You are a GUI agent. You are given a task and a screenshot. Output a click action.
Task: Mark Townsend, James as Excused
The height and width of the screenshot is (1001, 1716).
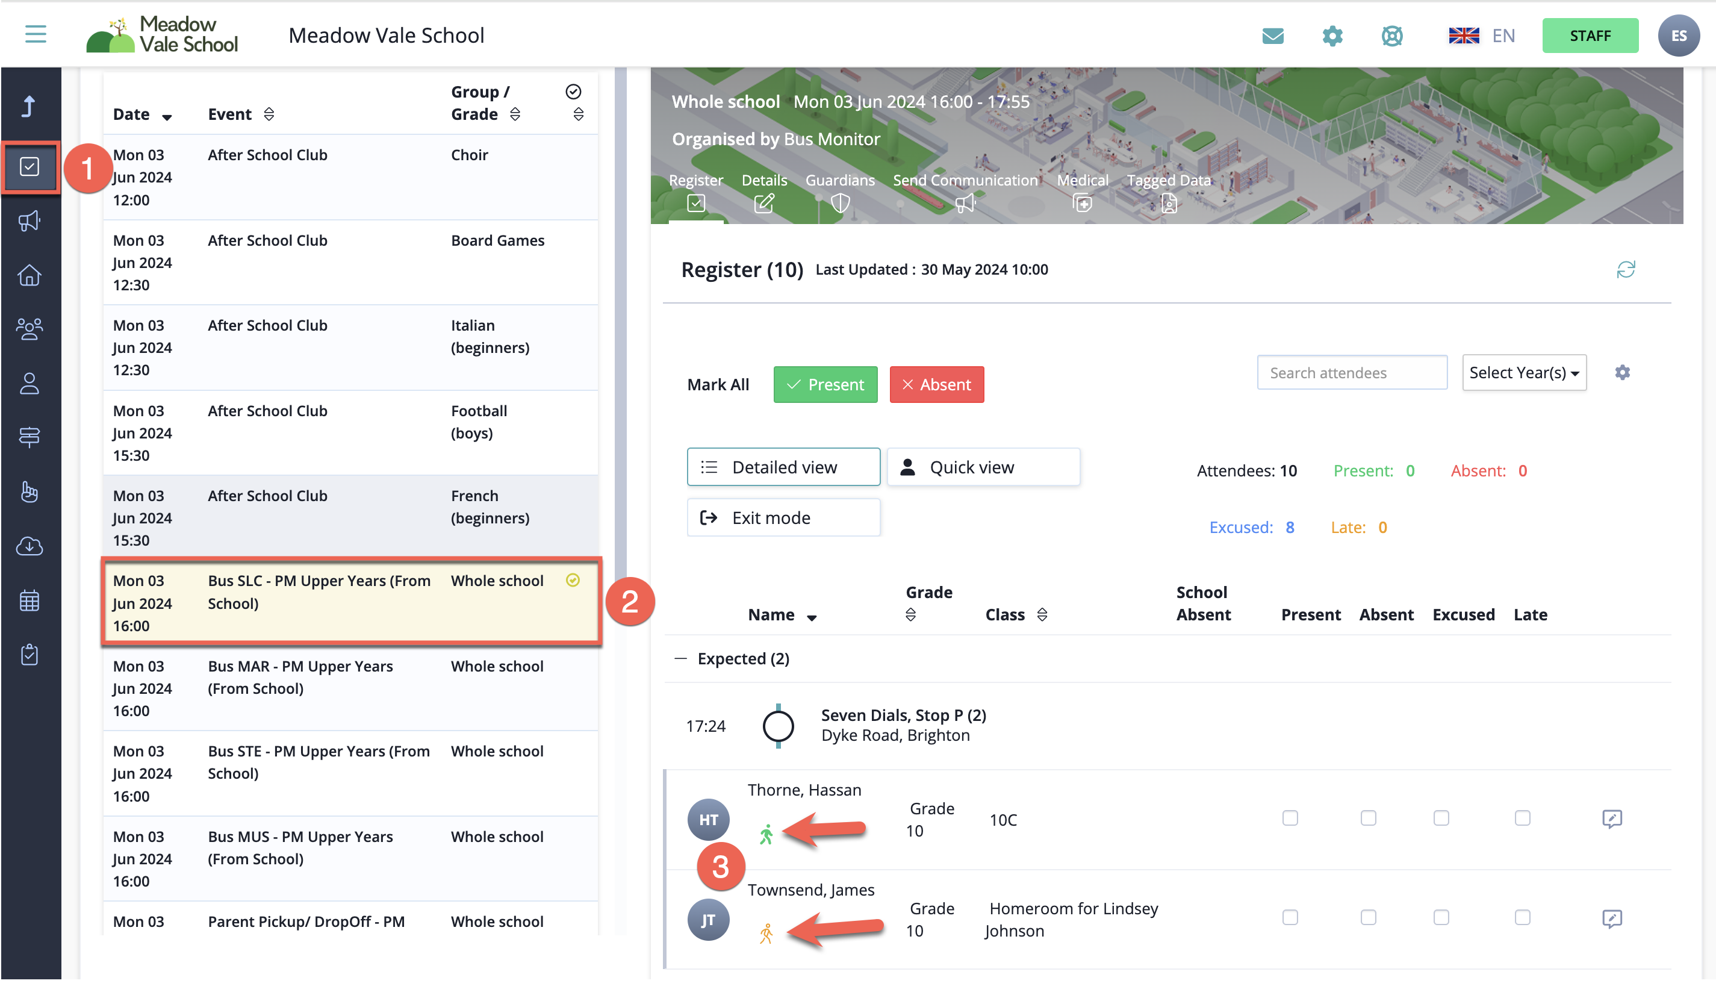click(x=1441, y=917)
